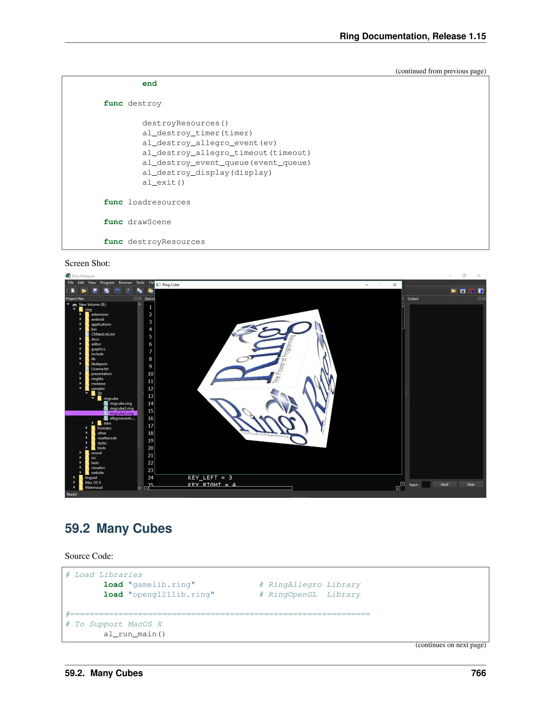Click the Copy toolbar icon
The height and width of the screenshot is (714, 551).
coord(140,291)
